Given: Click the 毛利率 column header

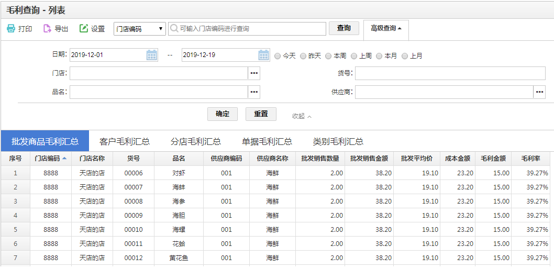Looking at the screenshot, I should click(x=530, y=159).
